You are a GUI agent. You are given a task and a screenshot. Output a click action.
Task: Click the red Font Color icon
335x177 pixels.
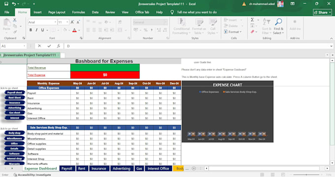point(74,30)
